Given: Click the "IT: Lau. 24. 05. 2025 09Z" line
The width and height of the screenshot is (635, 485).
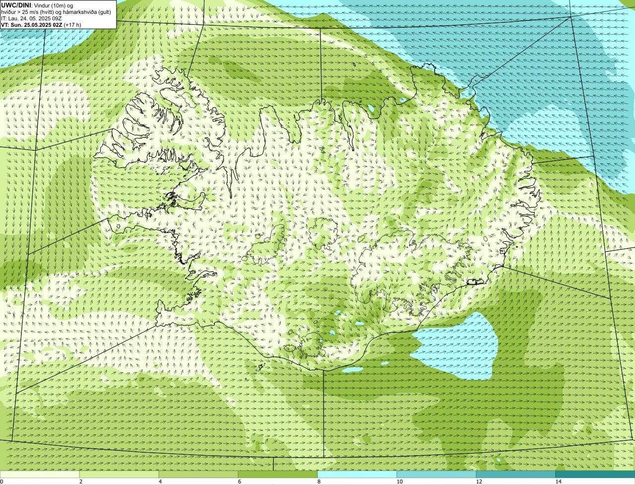Looking at the screenshot, I should pyautogui.click(x=31, y=18).
